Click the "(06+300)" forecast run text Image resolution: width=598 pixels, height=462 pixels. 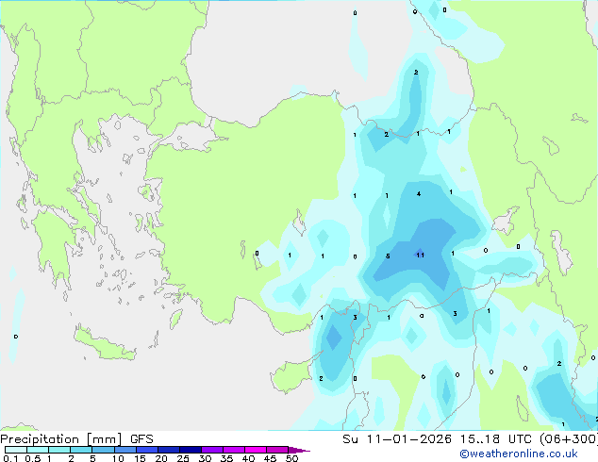tap(568, 439)
